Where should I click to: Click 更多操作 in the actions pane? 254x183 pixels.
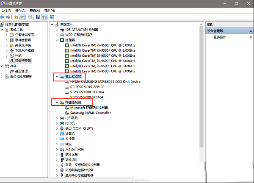[219, 37]
